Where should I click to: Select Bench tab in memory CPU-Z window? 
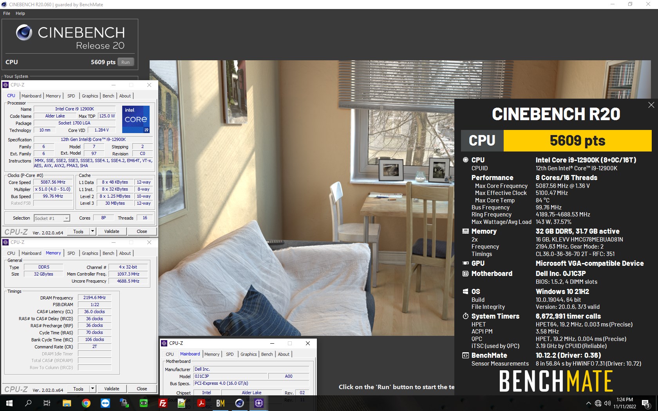pos(108,253)
